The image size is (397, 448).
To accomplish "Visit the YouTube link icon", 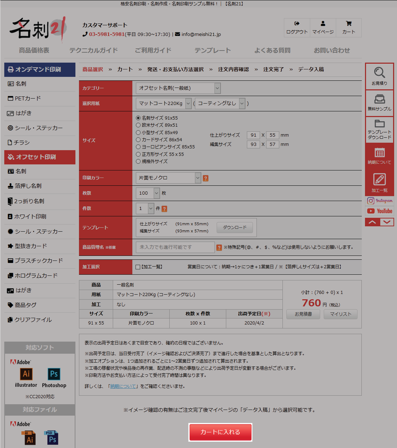I will (380, 211).
